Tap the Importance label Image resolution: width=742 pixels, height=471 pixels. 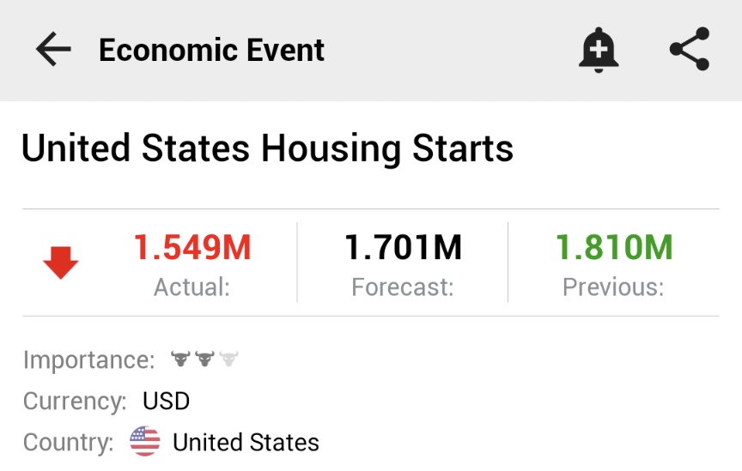89,359
